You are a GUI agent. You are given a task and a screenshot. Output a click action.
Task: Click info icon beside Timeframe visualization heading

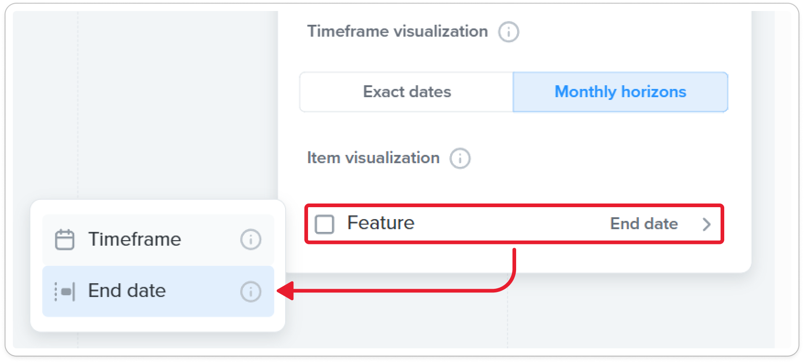pos(508,32)
